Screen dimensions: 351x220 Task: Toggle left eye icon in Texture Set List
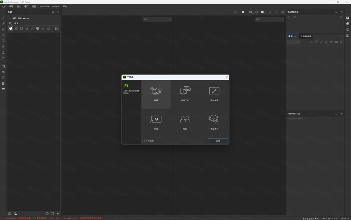click(x=289, y=17)
